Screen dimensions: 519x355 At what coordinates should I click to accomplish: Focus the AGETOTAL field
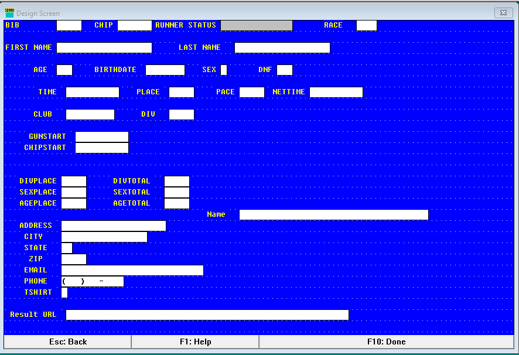pos(177,203)
